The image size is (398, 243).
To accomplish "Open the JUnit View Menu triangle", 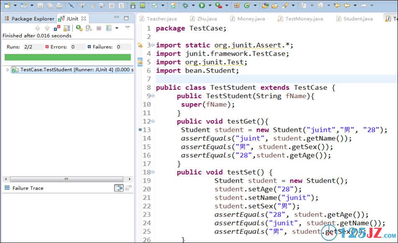I will pos(127,27).
